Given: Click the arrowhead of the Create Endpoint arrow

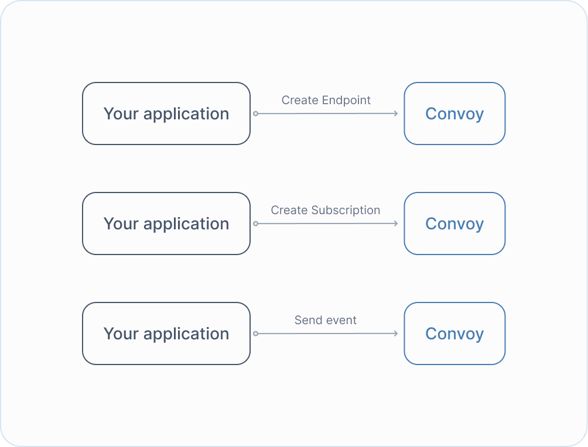Looking at the screenshot, I should pos(396,114).
